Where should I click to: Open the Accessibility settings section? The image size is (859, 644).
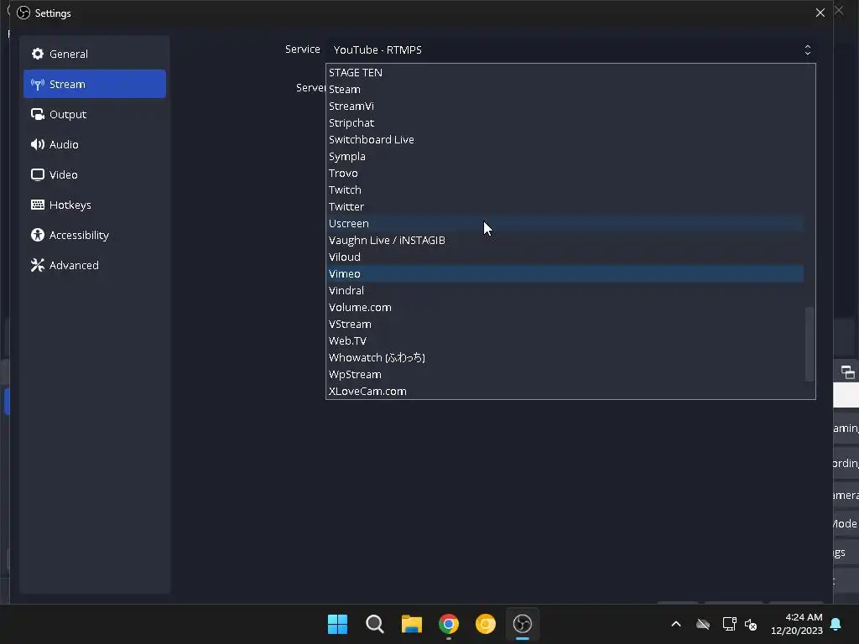[x=94, y=235]
